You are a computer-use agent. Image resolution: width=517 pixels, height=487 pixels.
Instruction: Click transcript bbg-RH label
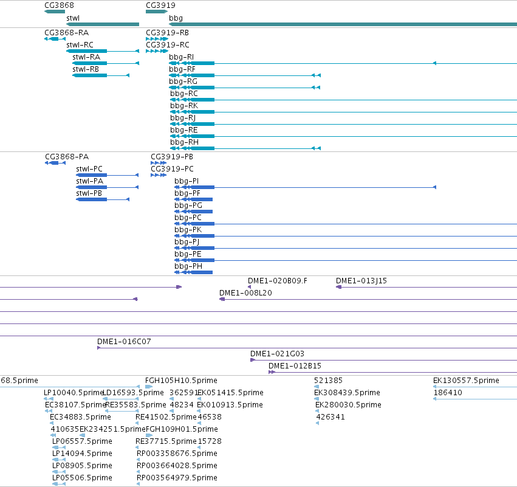(184, 142)
